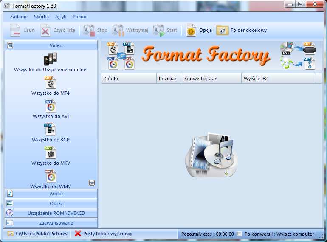Viewport: 327px width, 242px height.
Task: Open the Pomoc menu
Action: (80, 17)
